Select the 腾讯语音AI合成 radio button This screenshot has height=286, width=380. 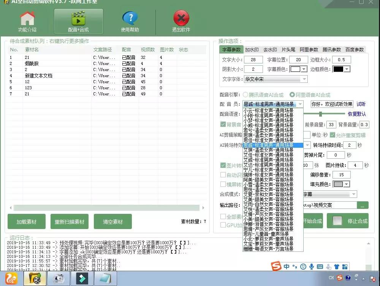[245, 95]
